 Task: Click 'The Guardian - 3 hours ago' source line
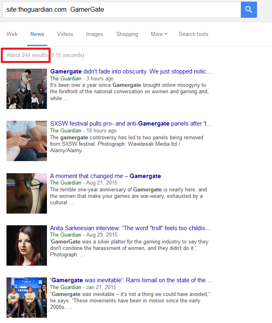(82, 78)
